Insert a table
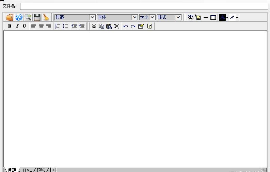The image size is (270, 172). pyautogui.click(x=213, y=17)
